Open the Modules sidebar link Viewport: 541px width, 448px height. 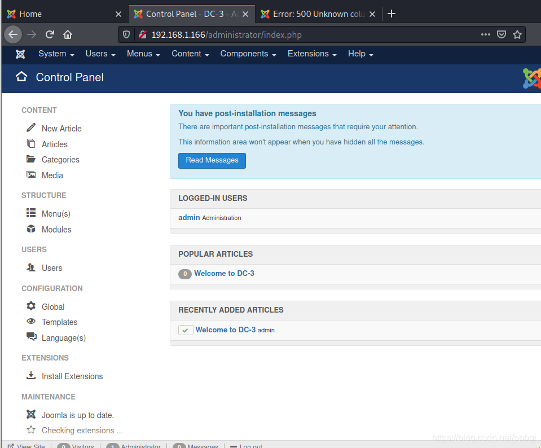(56, 230)
